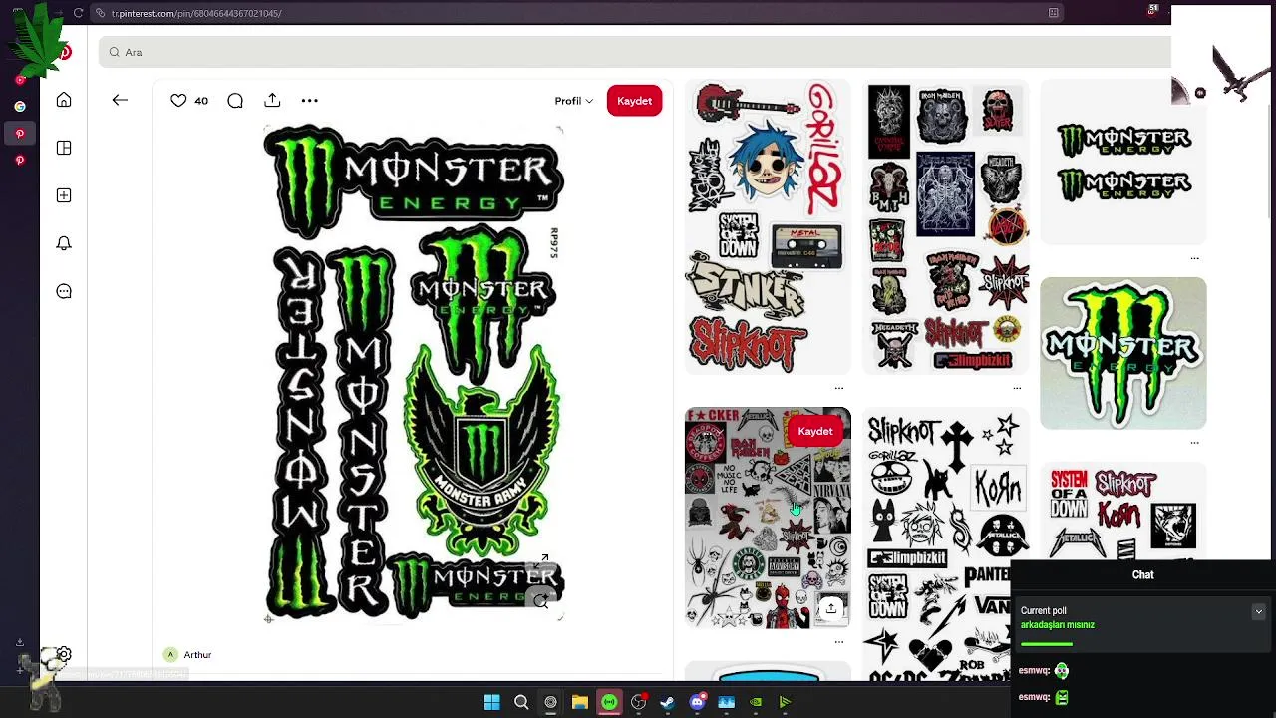Open more options under Gorillaz sticker pin
The width and height of the screenshot is (1276, 718).
(839, 388)
